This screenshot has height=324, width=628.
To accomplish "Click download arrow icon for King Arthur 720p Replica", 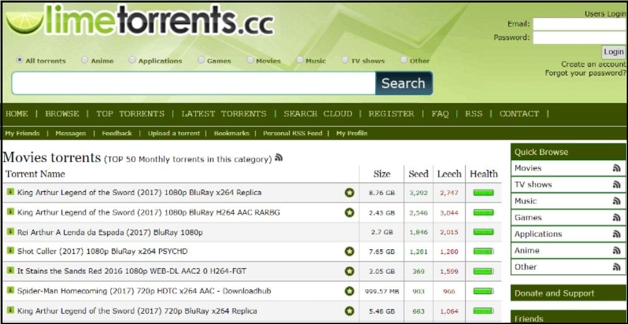I will (x=11, y=310).
